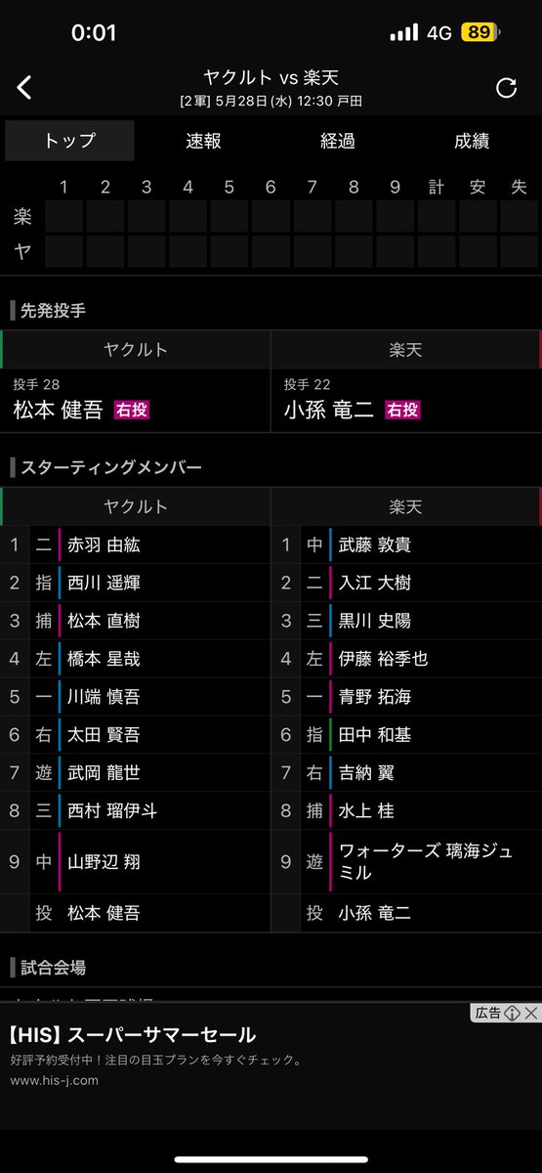The height and width of the screenshot is (1173, 542).
Task: Tap the ヤ row label in scoreboard
Action: pos(21,251)
